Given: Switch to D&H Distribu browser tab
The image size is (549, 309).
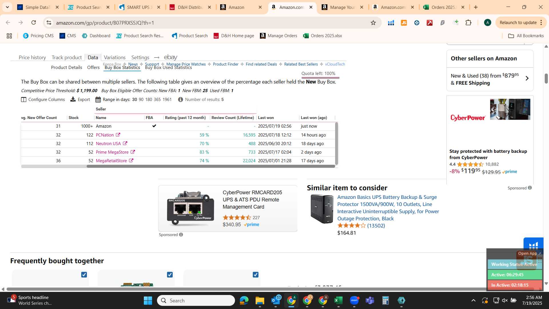Looking at the screenshot, I should [x=190, y=7].
